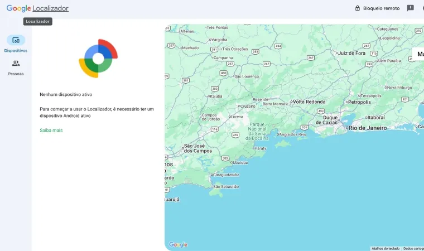Click the Cataguases map label
The width and height of the screenshot is (424, 251).
[387, 29]
